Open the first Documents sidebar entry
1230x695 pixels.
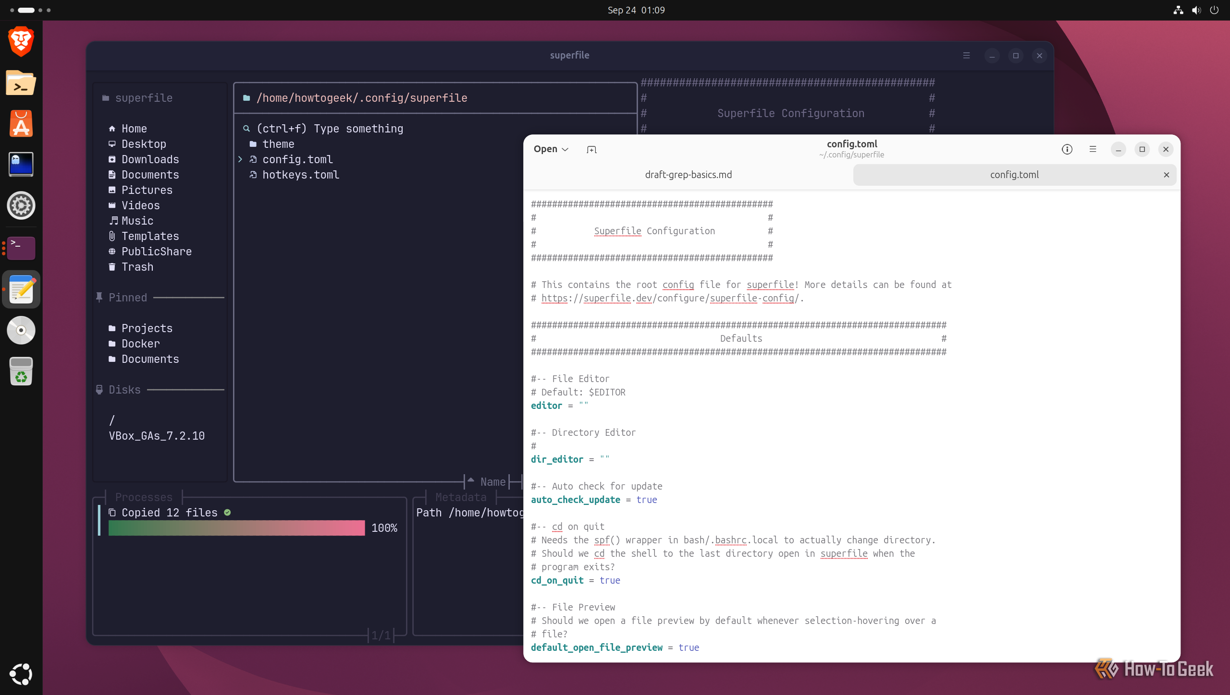[144, 175]
